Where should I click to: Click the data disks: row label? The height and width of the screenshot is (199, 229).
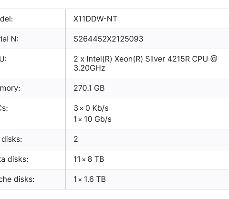[x=14, y=159]
